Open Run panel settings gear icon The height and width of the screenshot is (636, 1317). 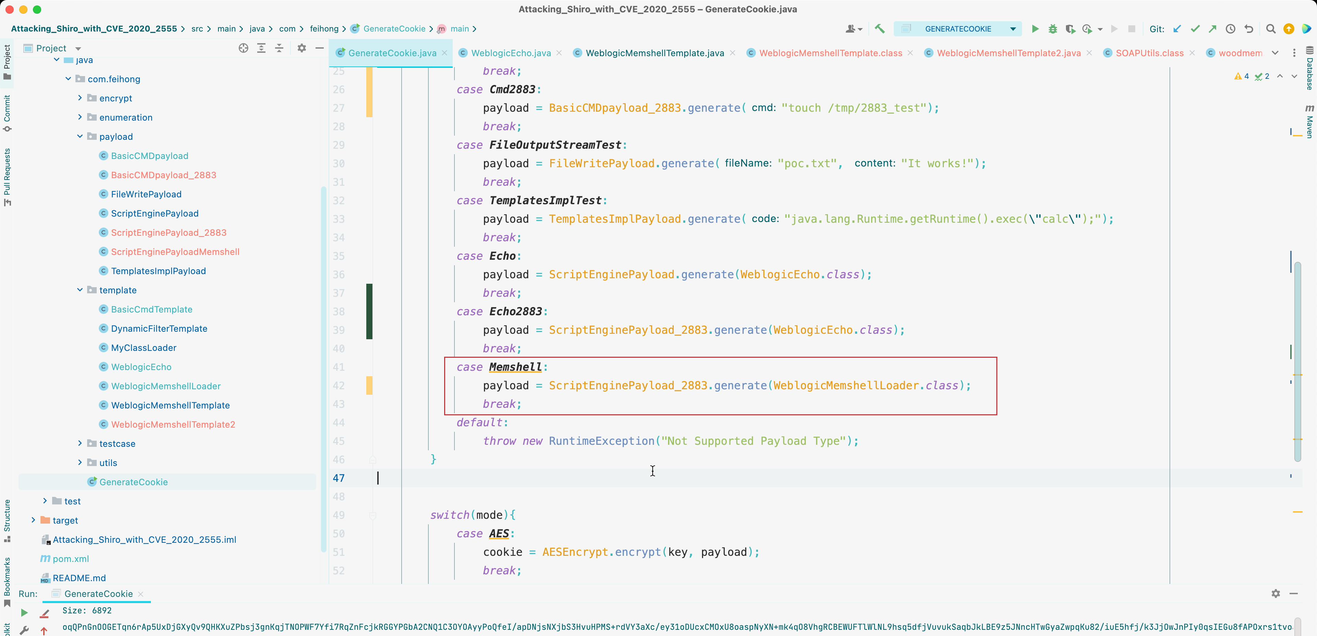(x=1276, y=594)
